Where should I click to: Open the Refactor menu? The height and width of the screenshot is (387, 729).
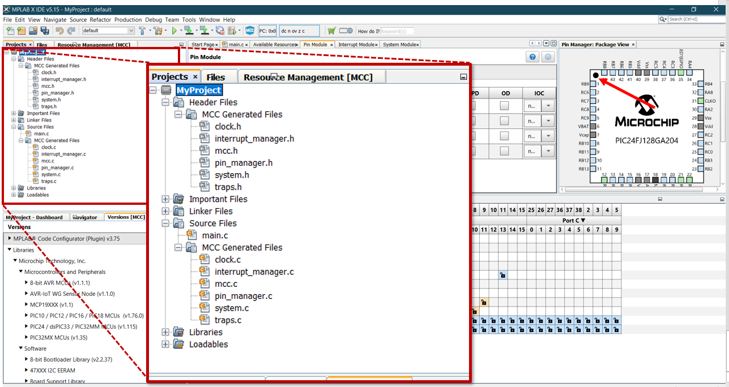(x=101, y=20)
